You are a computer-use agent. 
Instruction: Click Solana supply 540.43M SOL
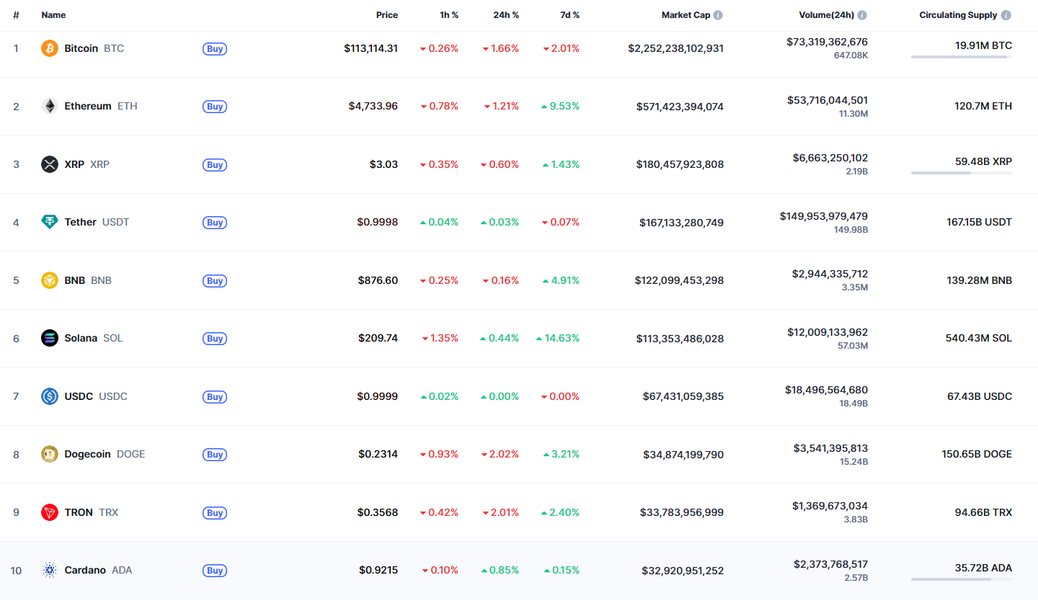[979, 338]
